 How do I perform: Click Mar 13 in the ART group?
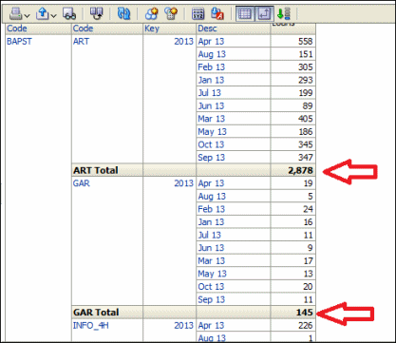coord(212,119)
